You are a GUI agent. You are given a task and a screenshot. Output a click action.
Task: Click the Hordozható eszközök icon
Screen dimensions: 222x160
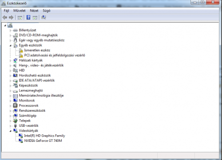(15, 75)
